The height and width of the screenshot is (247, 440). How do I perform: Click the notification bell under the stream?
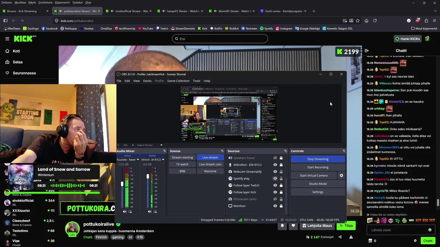282,226
